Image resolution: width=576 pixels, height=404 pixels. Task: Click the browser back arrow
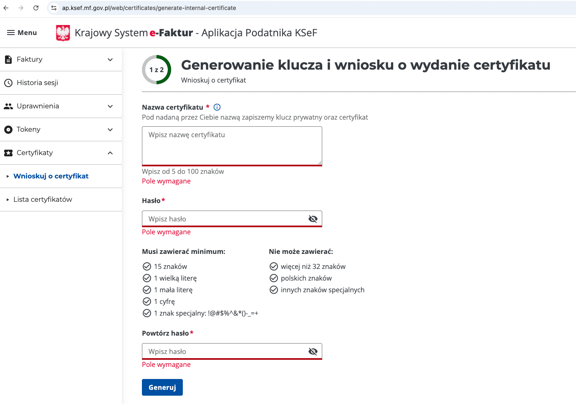tap(6, 8)
